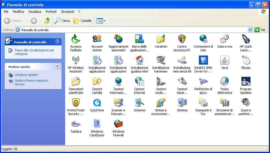Open the Tastiera keyboard icon
Screen dimensions: 270x153
[x=76, y=124]
